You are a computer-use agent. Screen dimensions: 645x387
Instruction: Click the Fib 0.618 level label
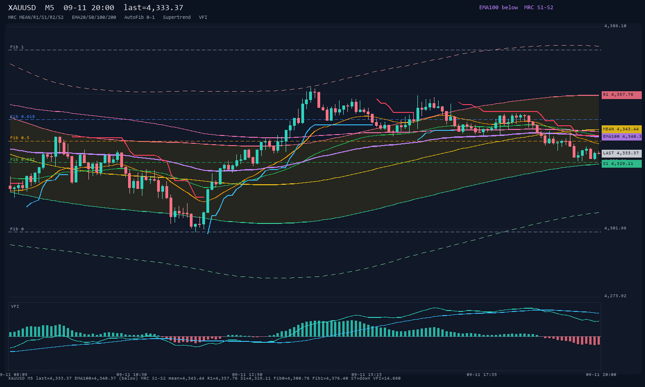[x=23, y=117]
